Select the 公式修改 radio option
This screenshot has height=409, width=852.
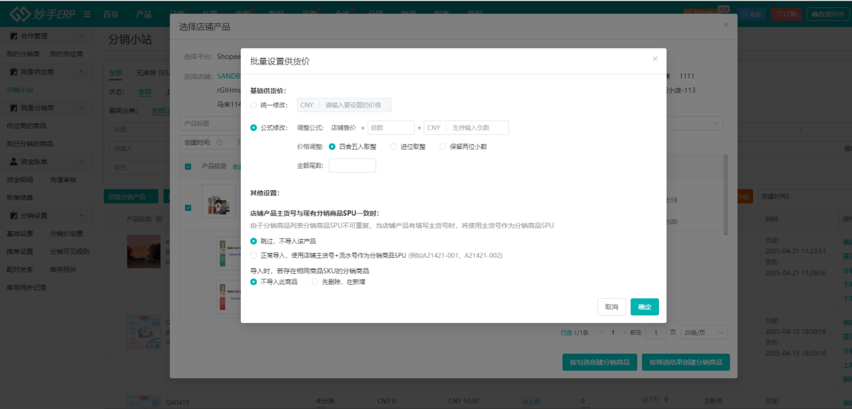click(x=254, y=128)
